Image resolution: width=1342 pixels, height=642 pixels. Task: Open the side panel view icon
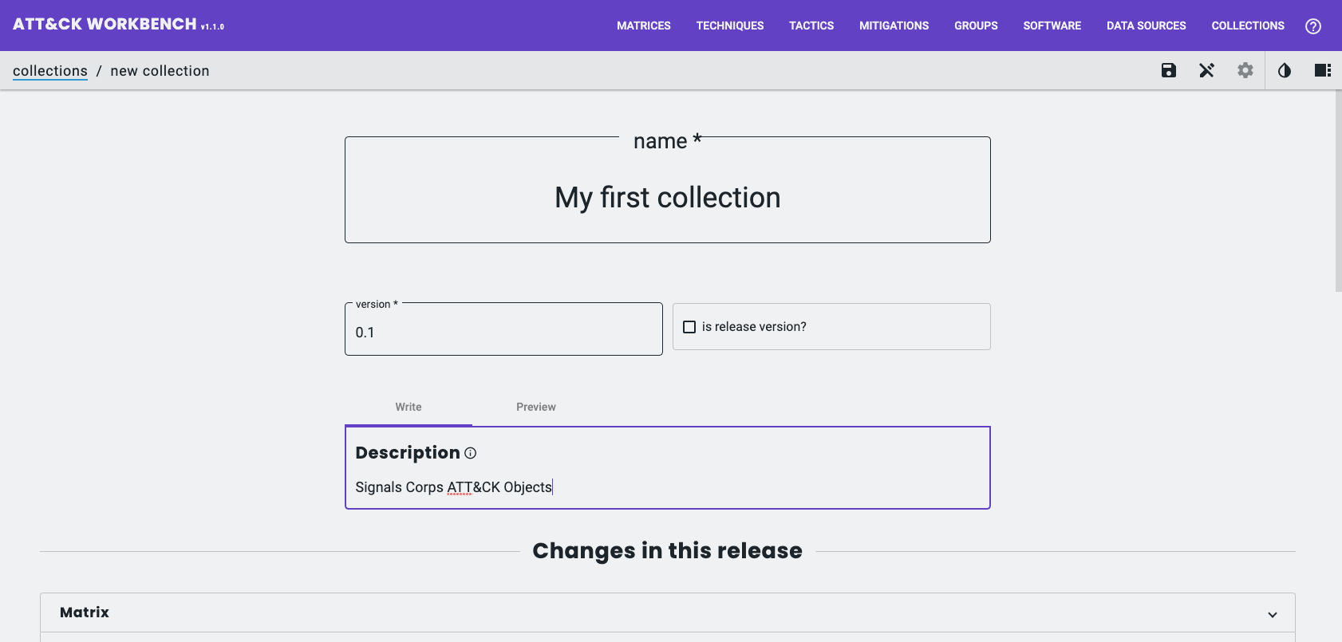click(1322, 70)
